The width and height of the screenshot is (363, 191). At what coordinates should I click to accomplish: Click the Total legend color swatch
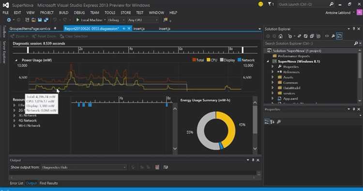pos(194,60)
